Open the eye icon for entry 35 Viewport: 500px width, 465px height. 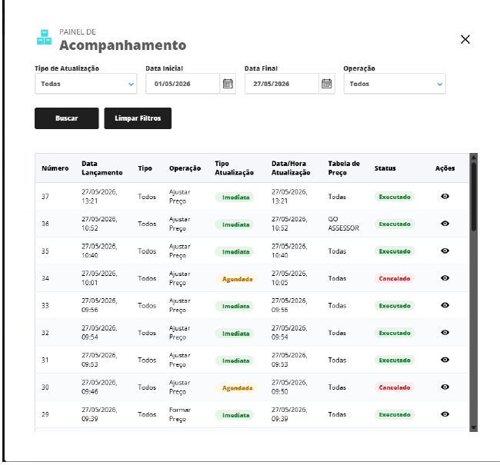coord(445,251)
